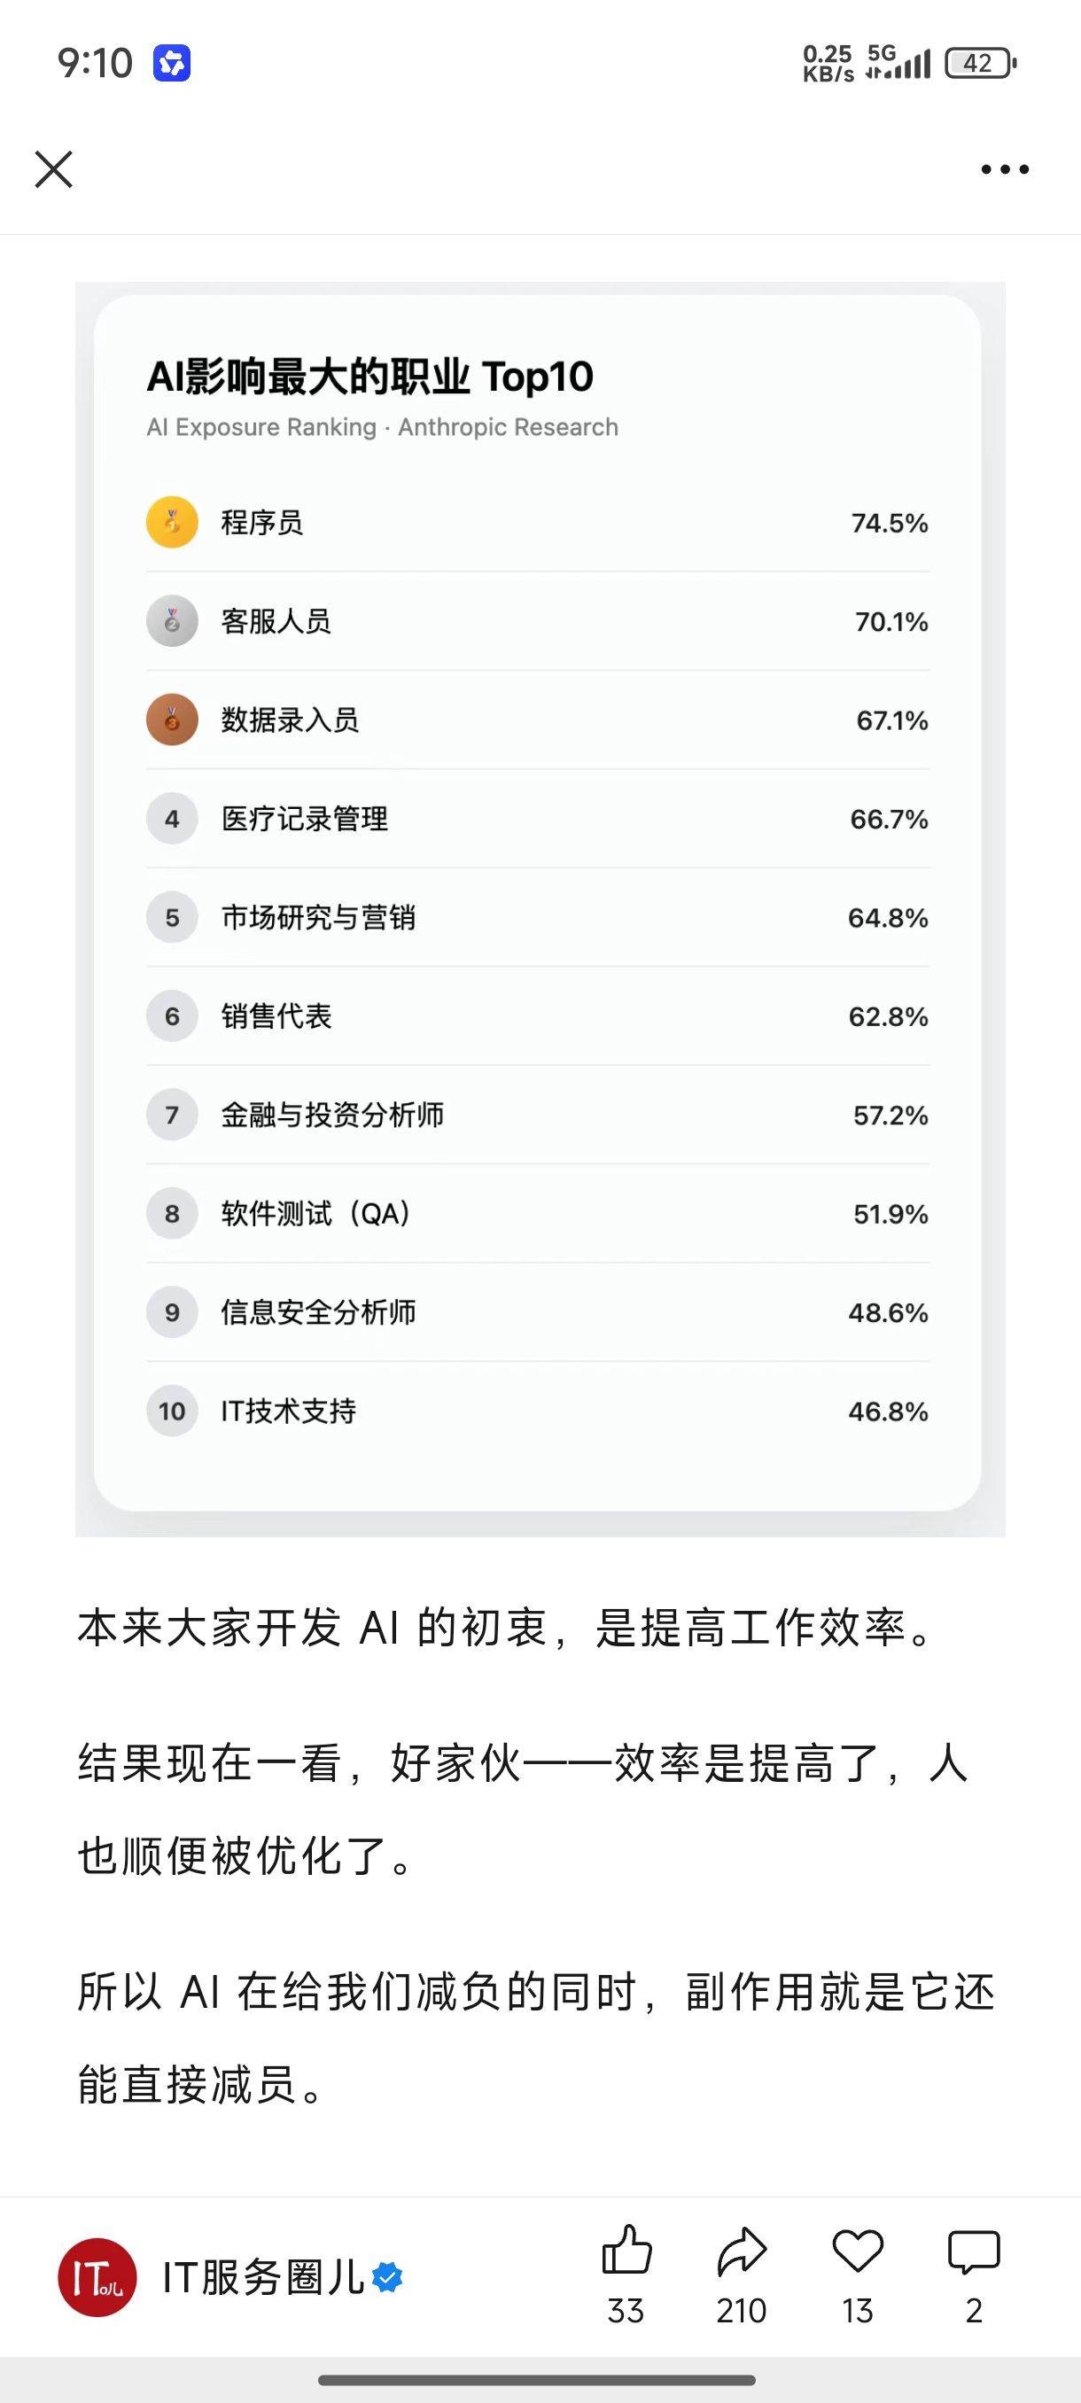Tap the 医疗记录管理 row in the ranking
This screenshot has height=2403, width=1081.
[x=537, y=819]
